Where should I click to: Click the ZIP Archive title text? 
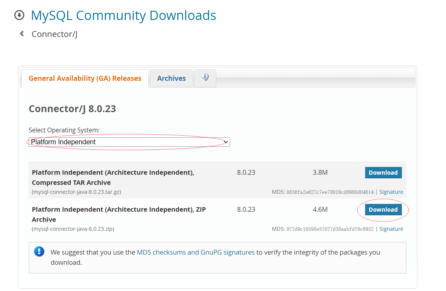click(x=119, y=214)
